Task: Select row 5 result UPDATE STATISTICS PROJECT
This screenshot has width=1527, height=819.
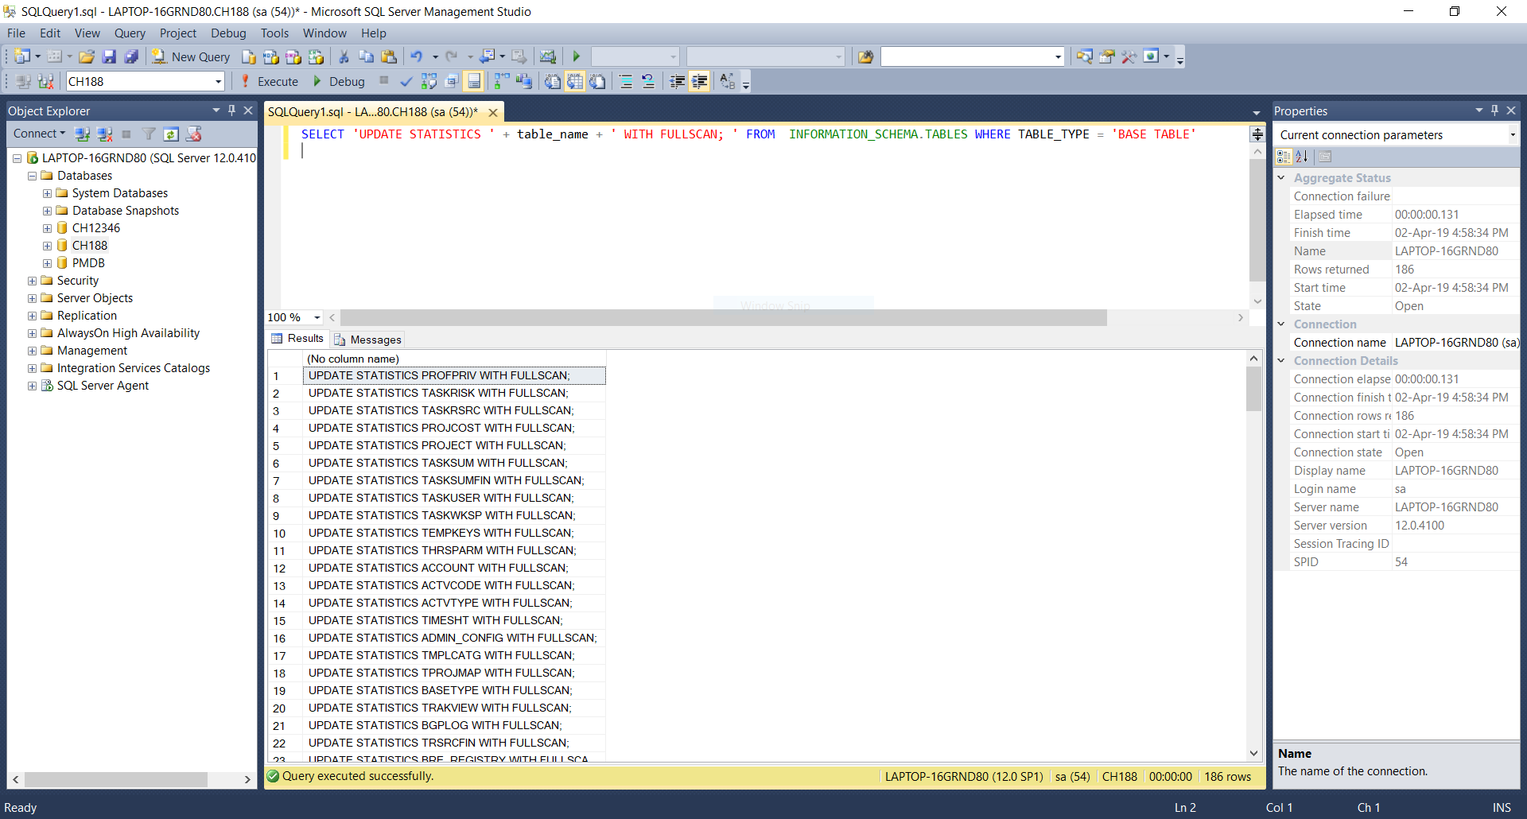Action: (437, 445)
